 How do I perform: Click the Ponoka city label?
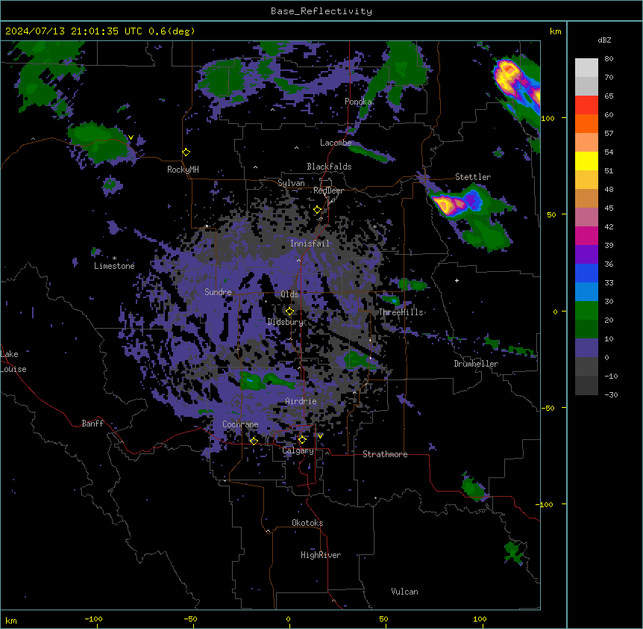point(358,102)
